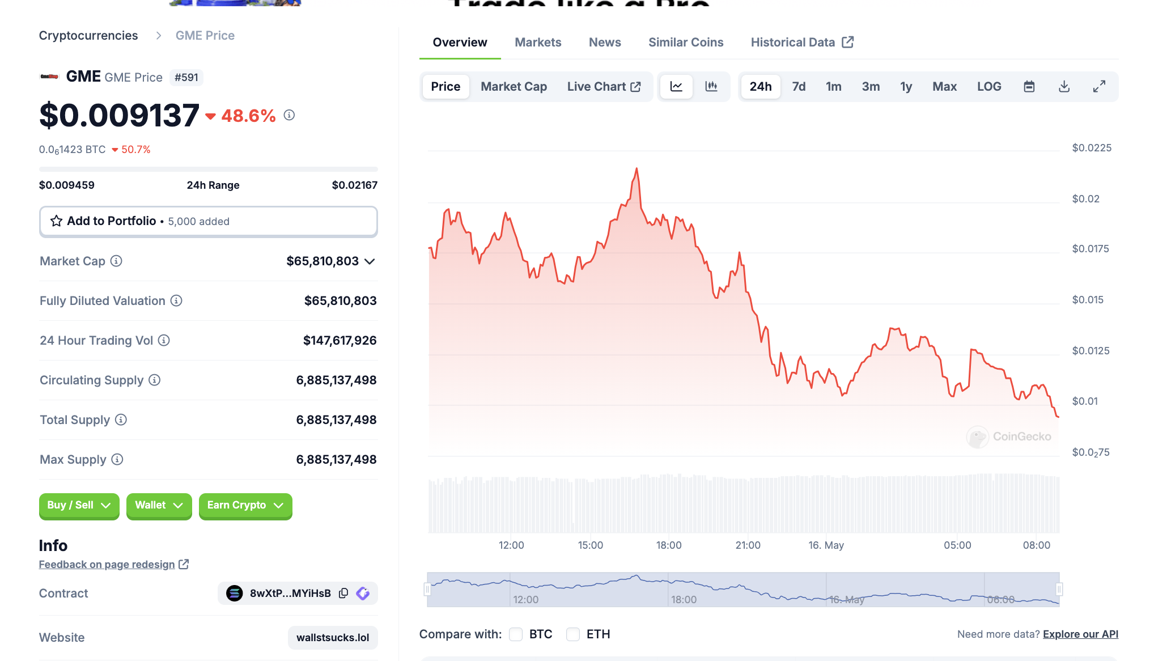Grab the left handle of range navigator
The height and width of the screenshot is (661, 1154).
[427, 590]
